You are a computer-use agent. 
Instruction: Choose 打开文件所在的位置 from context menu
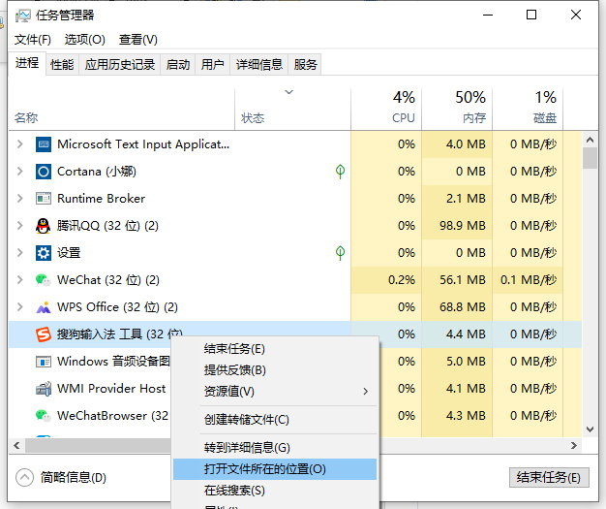pos(265,469)
